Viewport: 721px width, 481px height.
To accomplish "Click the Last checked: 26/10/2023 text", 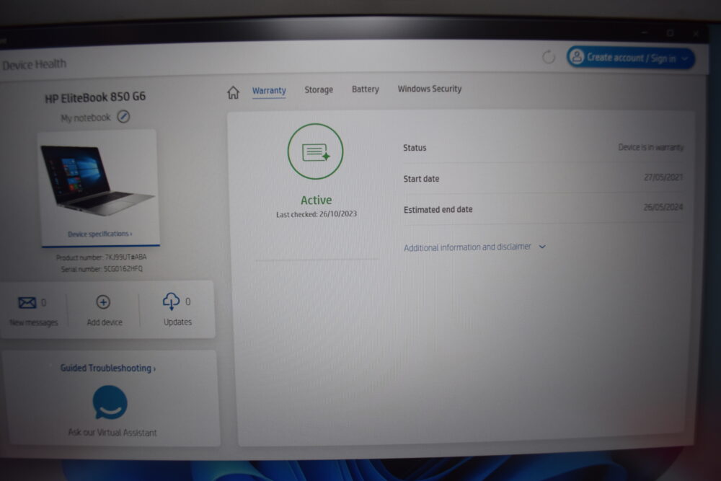I will point(317,214).
